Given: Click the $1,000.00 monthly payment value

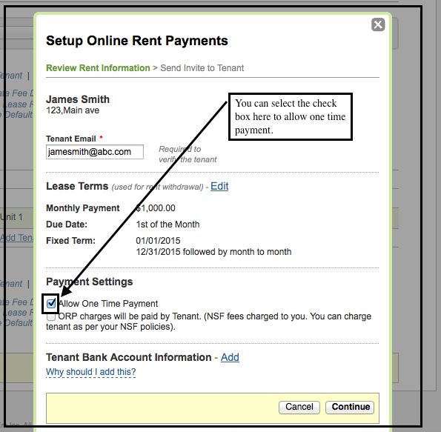Looking at the screenshot, I should pyautogui.click(x=156, y=208).
